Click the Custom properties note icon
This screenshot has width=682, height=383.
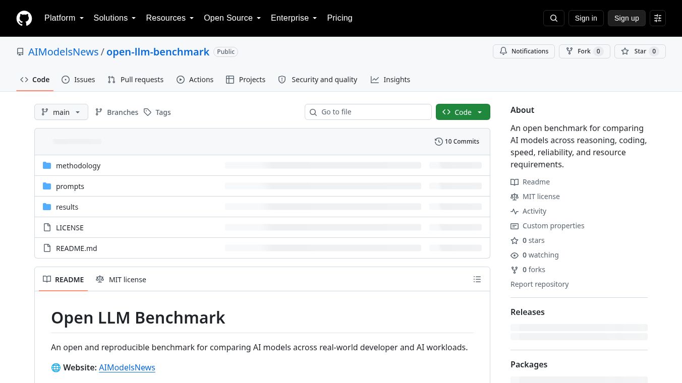coord(515,226)
